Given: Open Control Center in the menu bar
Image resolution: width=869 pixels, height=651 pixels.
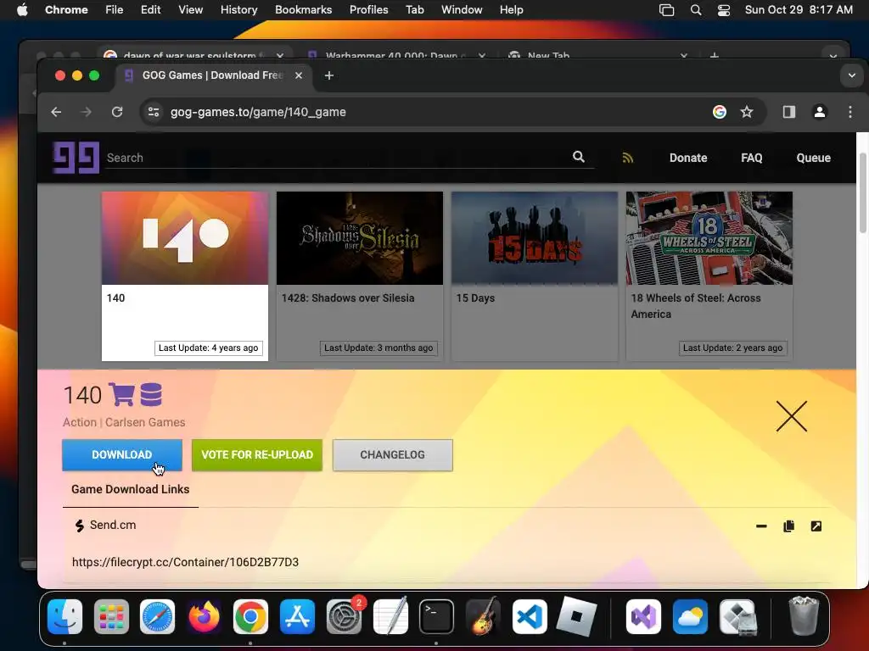Looking at the screenshot, I should [724, 10].
